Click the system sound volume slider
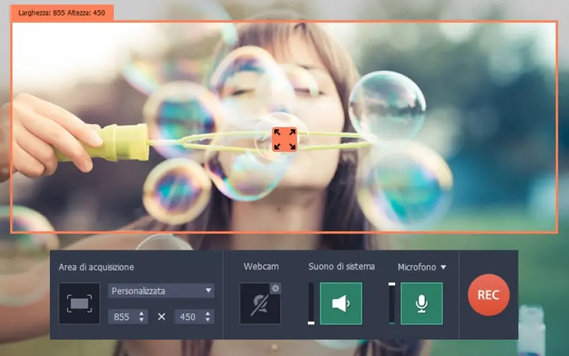Screen dimensions: 569x356 [x=311, y=304]
